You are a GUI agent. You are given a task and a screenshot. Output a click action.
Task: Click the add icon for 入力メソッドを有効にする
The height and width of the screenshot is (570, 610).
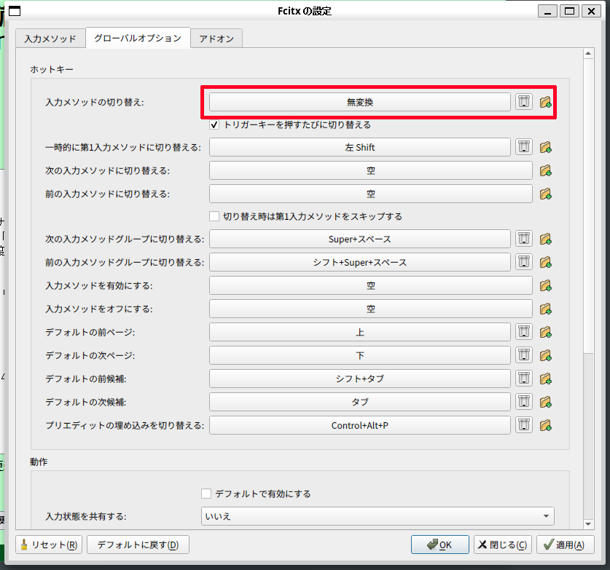tap(545, 285)
